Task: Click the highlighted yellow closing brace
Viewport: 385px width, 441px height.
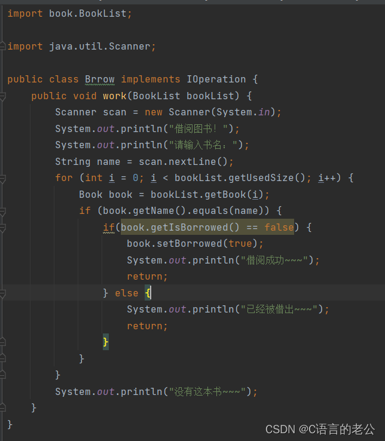Action: coord(106,342)
